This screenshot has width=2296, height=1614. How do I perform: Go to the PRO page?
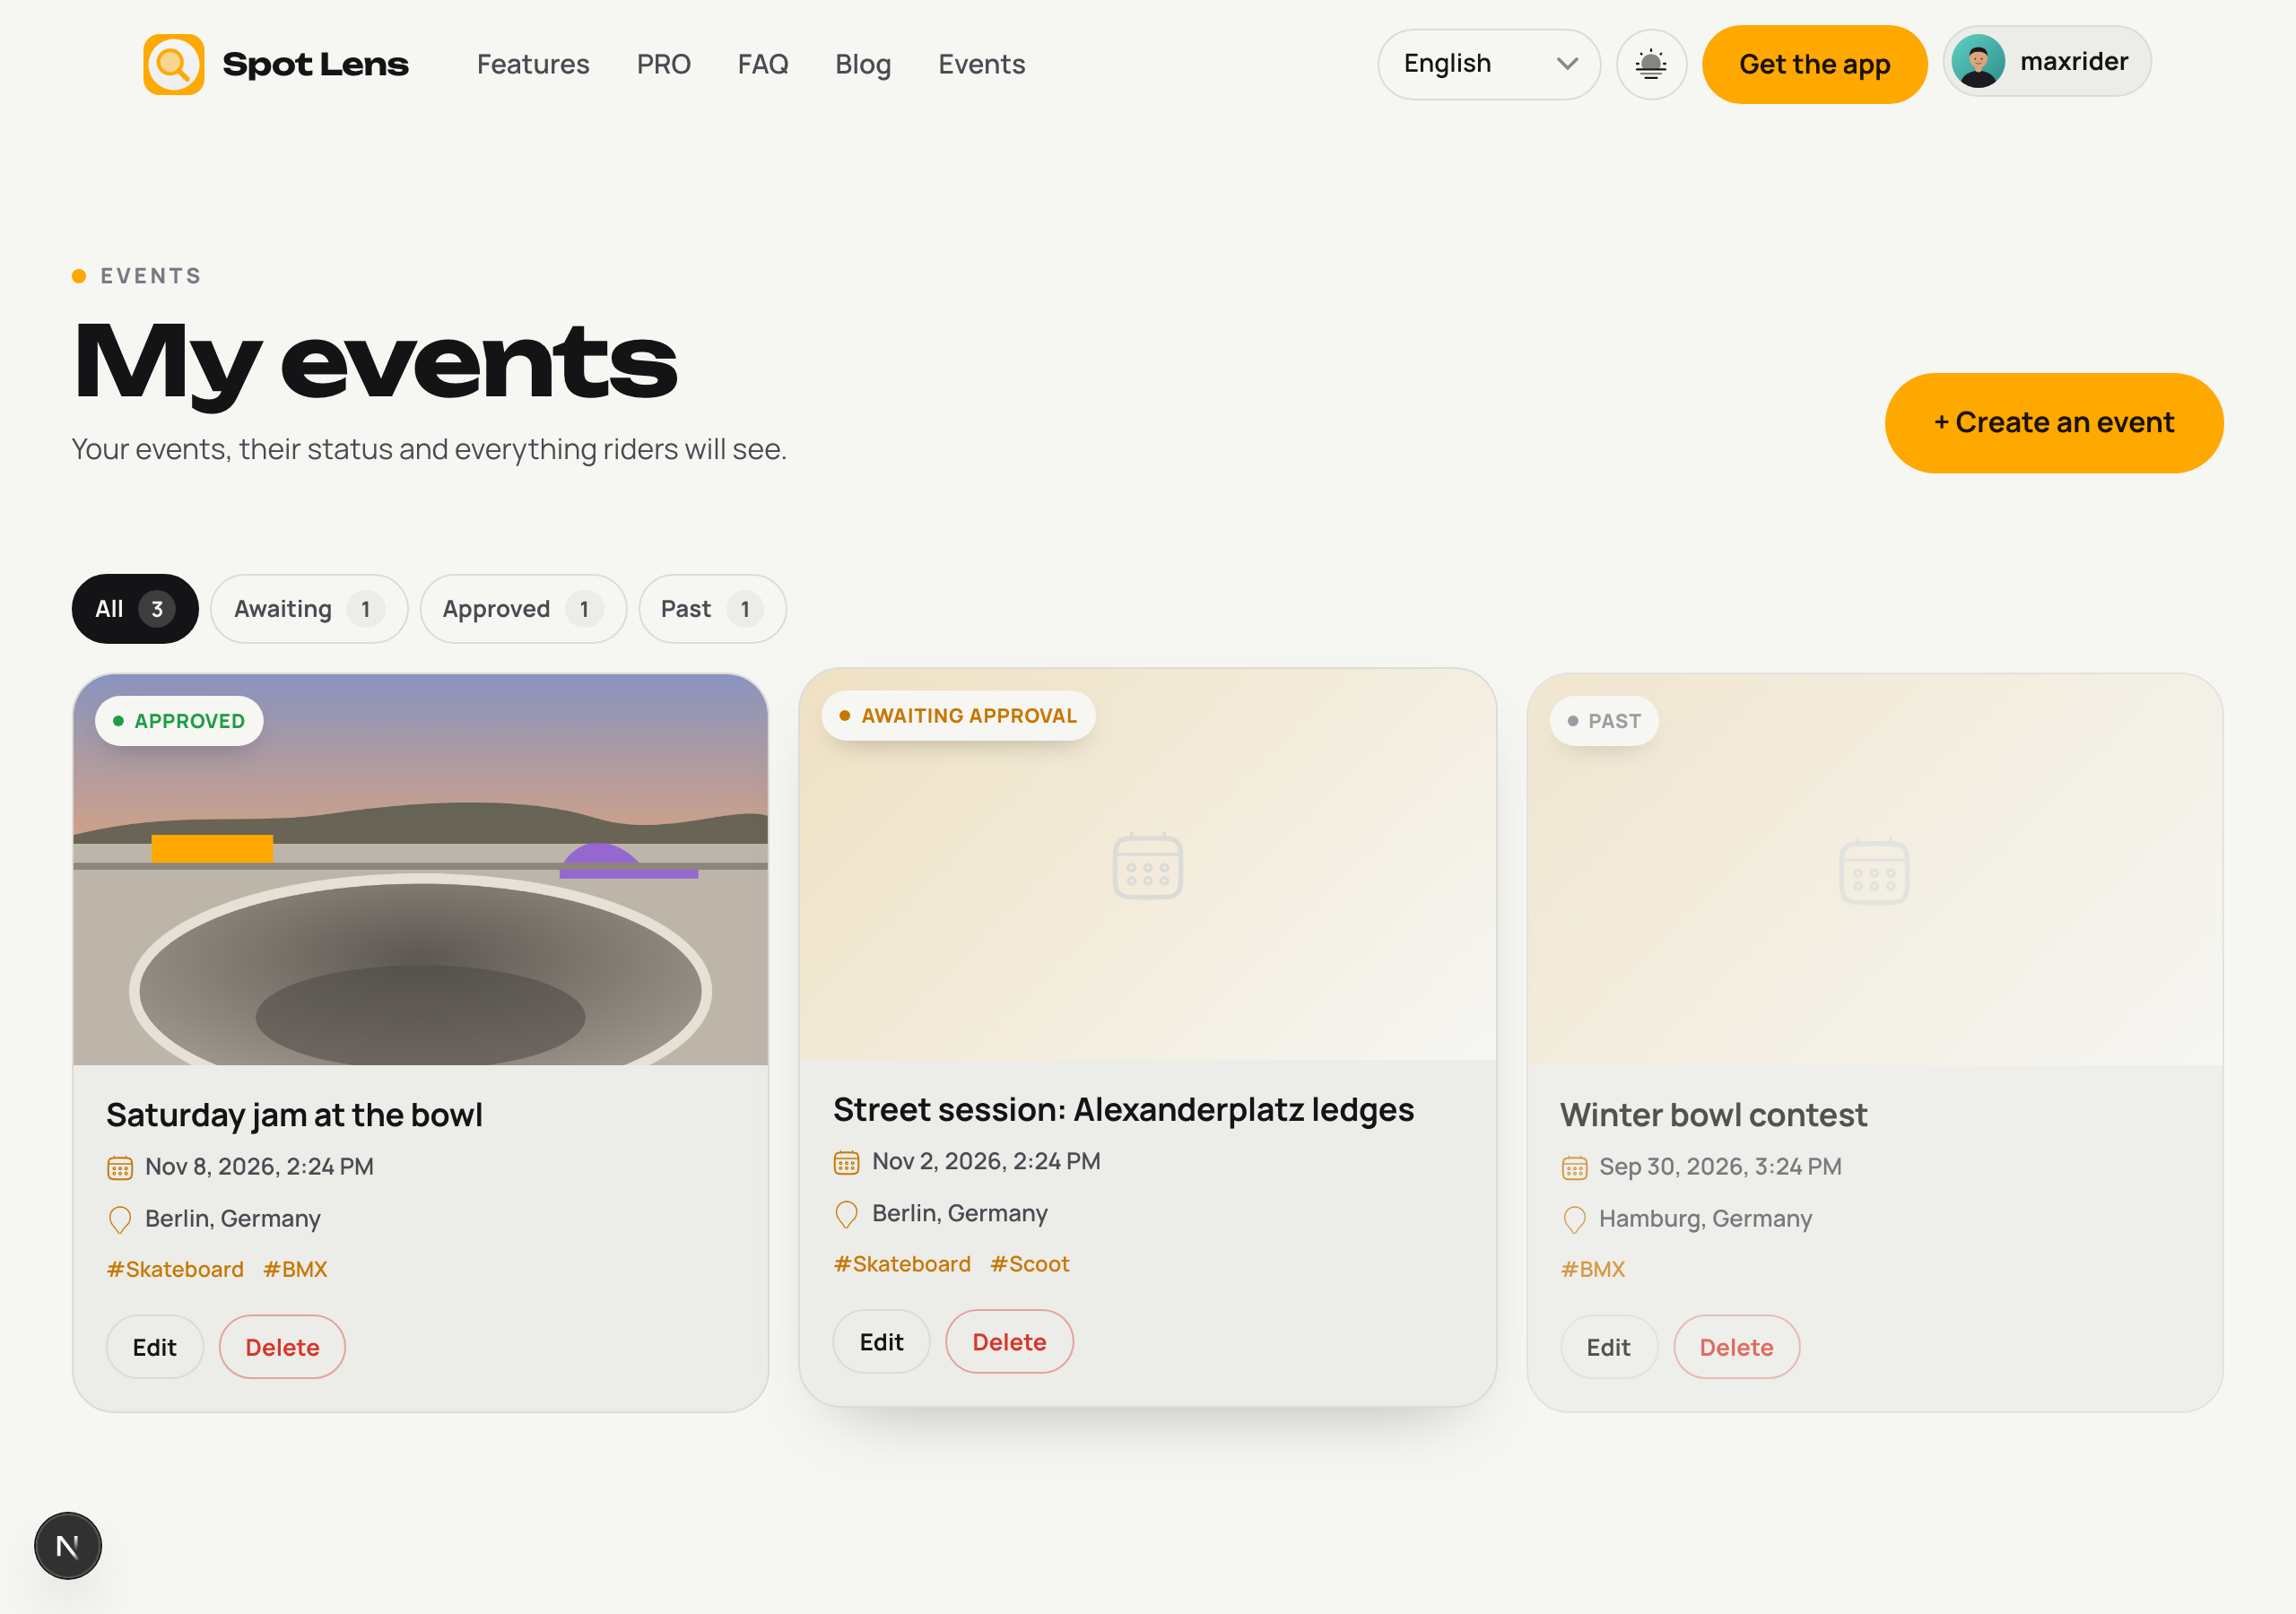pyautogui.click(x=664, y=64)
